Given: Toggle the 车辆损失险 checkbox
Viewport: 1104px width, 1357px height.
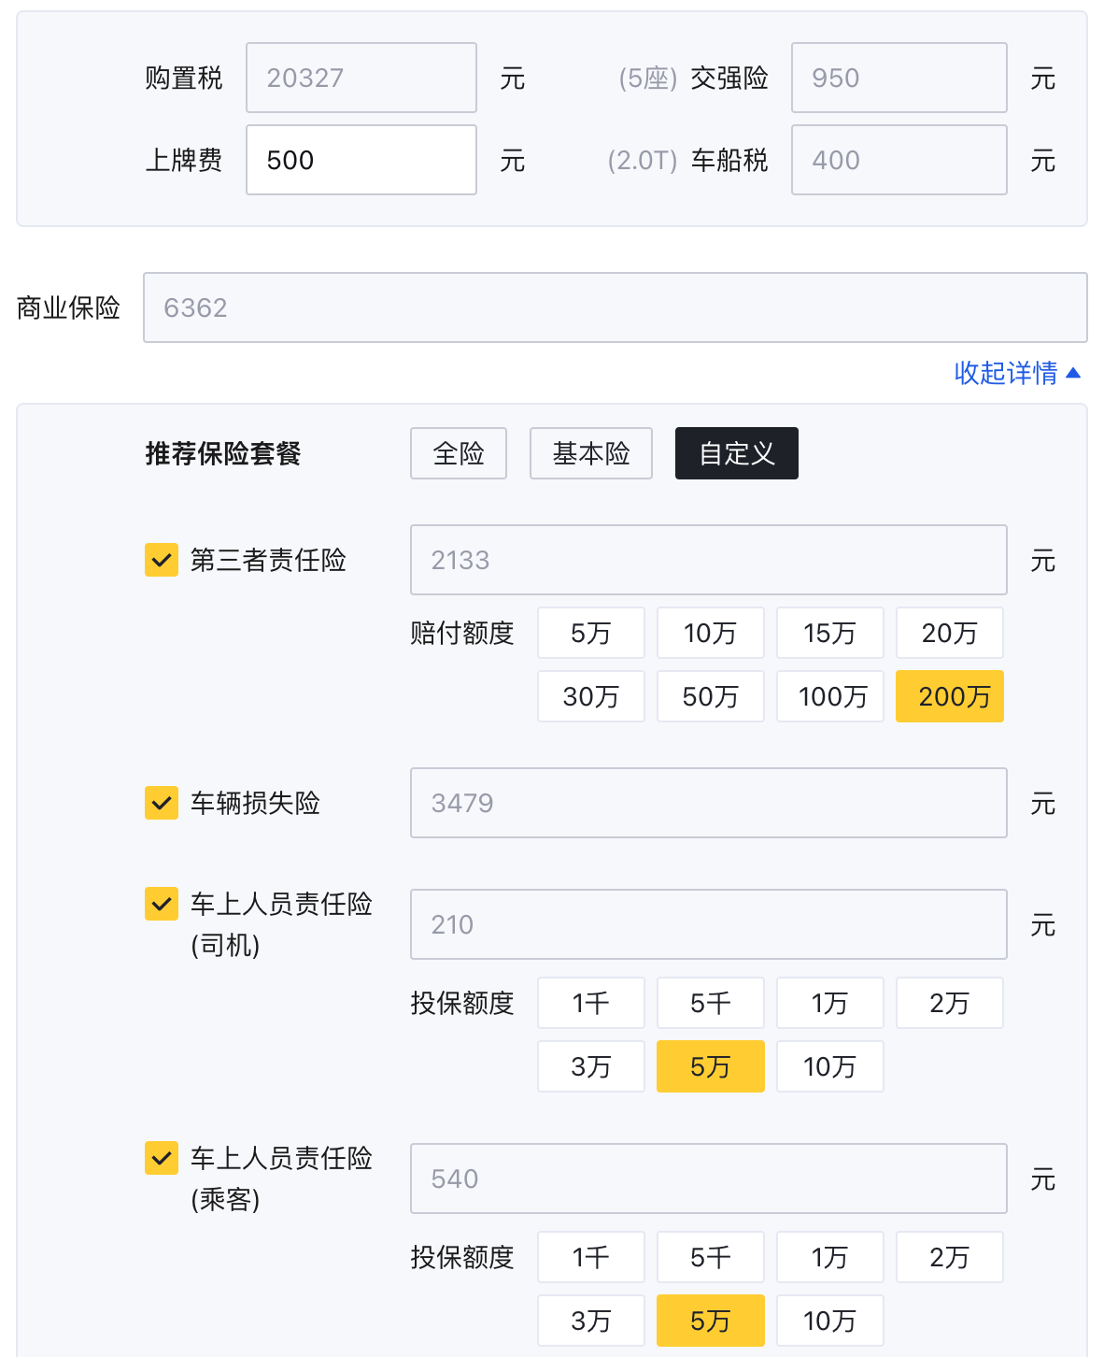Looking at the screenshot, I should point(162,803).
